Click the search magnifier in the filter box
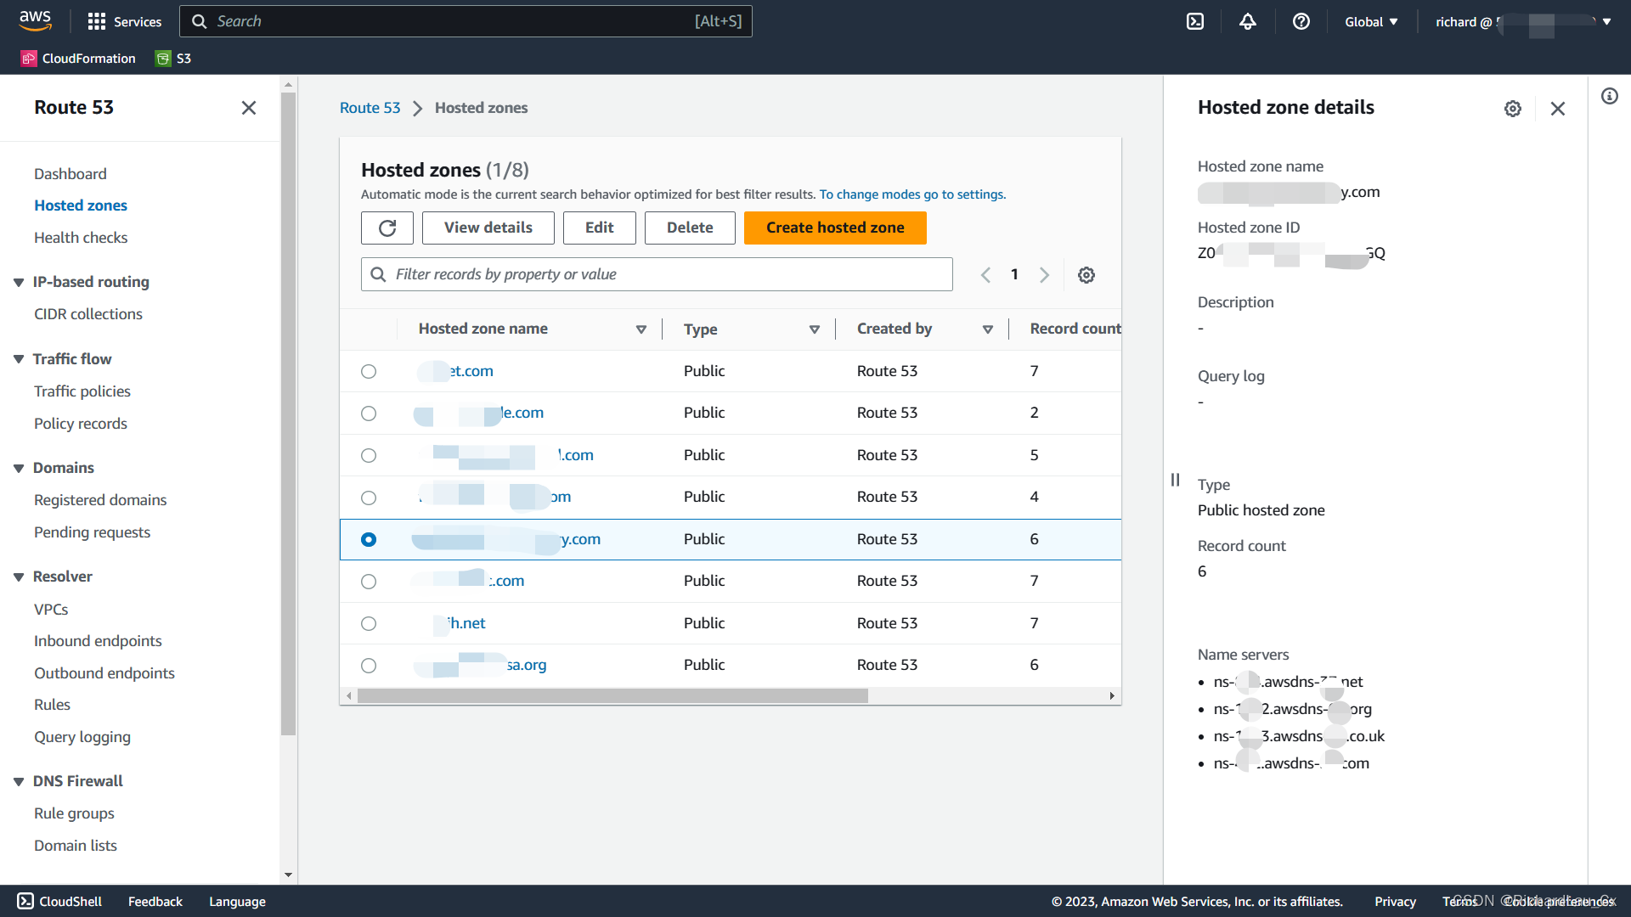The image size is (1631, 917). 378,274
